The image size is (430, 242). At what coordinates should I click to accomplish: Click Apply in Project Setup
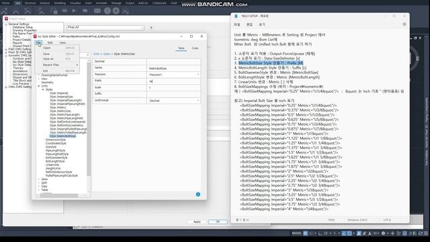click(x=197, y=222)
